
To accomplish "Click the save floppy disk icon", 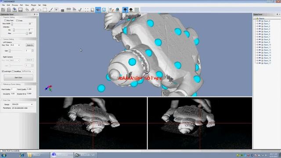I will pos(21,10).
